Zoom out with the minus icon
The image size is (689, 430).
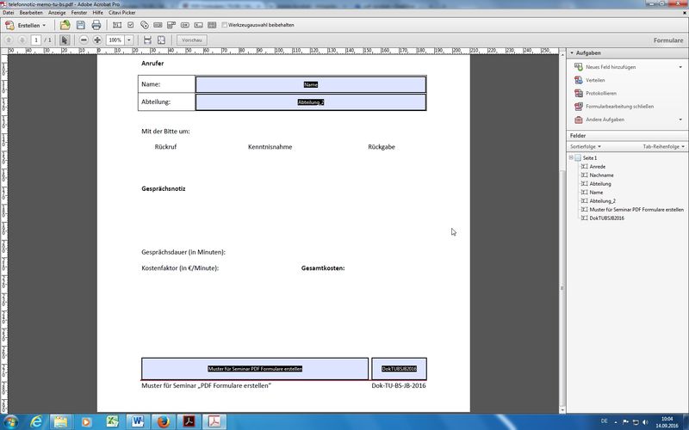click(84, 40)
